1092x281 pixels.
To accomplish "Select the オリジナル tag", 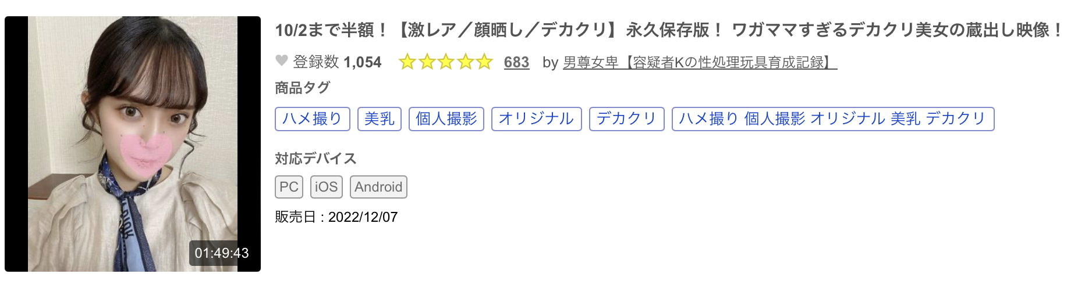I will tap(536, 119).
